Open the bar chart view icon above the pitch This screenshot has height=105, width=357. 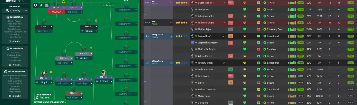pos(41,5)
